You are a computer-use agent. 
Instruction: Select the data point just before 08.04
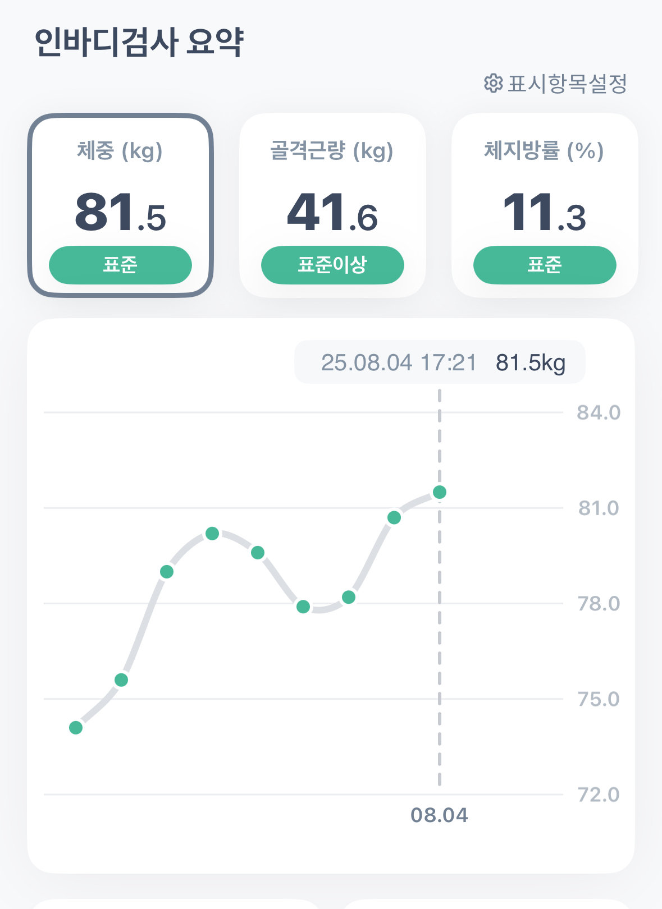pos(394,517)
